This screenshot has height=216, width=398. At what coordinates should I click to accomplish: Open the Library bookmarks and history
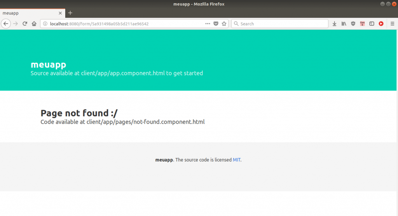click(x=344, y=24)
